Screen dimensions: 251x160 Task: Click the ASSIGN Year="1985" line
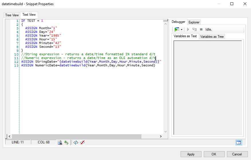[43, 35]
